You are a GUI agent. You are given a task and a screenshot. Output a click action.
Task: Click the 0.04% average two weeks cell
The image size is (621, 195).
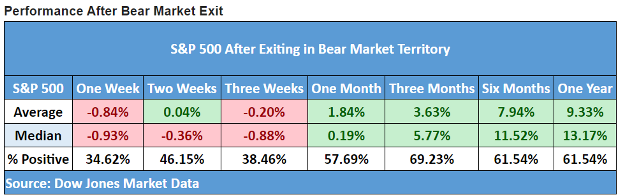[182, 112]
